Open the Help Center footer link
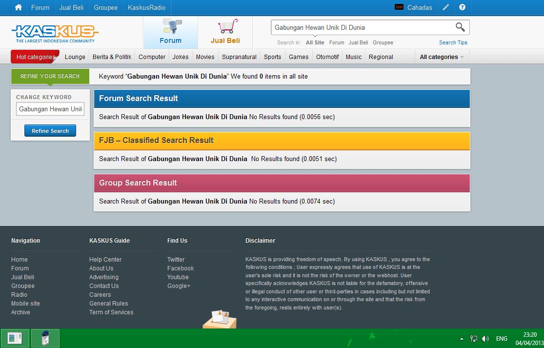Screen dimensions: 544x348 click(x=105, y=260)
